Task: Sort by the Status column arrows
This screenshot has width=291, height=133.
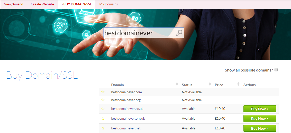Action: pos(210,84)
